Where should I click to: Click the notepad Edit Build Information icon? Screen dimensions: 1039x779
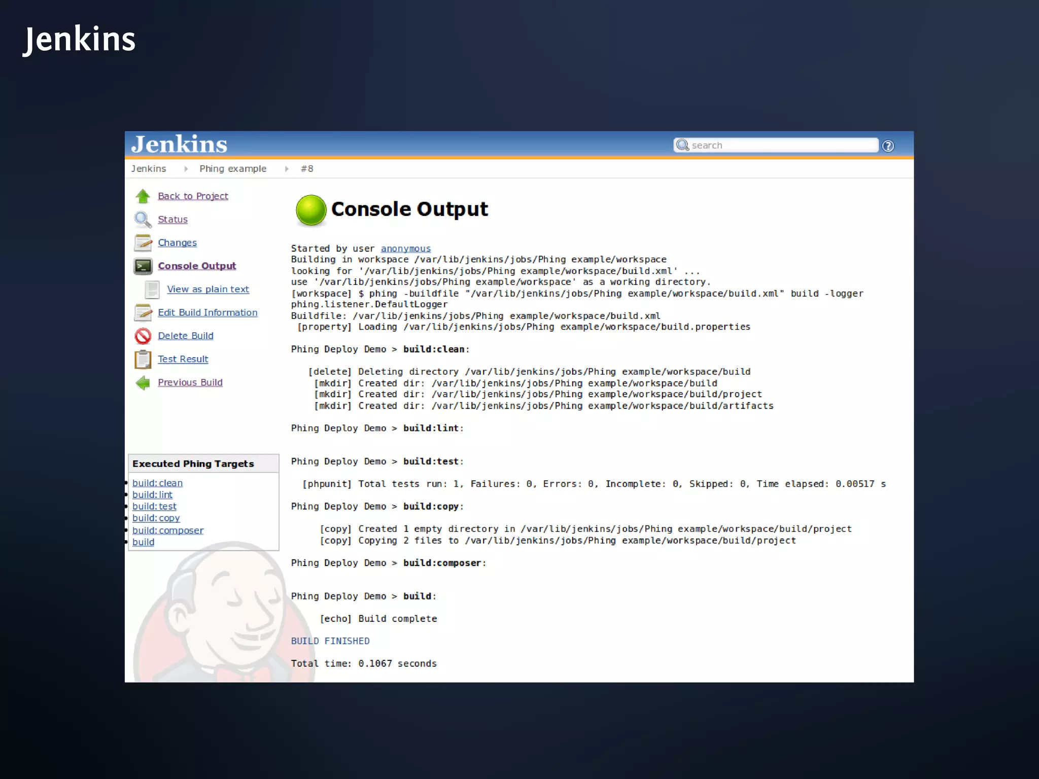point(143,313)
